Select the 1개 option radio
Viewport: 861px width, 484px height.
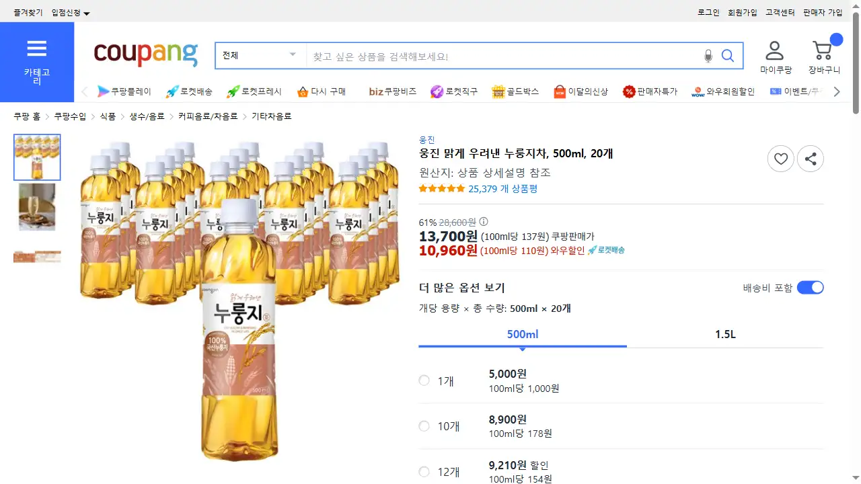[x=424, y=380]
